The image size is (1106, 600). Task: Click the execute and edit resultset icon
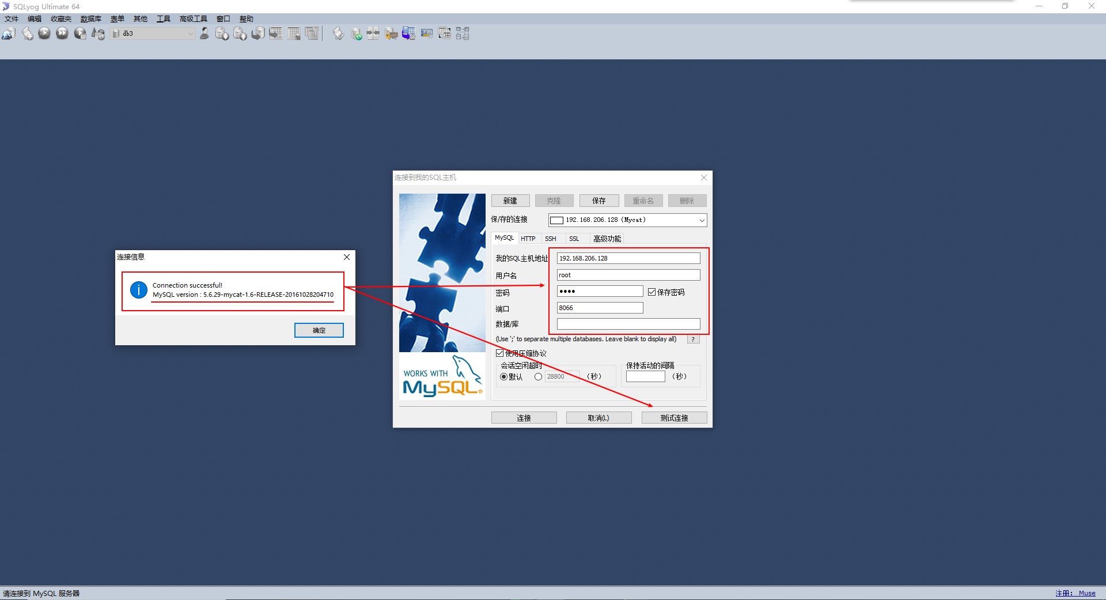point(80,33)
